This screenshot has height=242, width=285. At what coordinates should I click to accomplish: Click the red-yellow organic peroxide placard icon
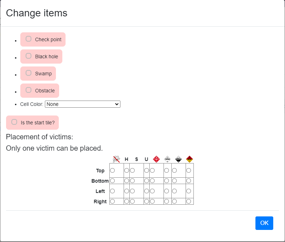pos(190,159)
